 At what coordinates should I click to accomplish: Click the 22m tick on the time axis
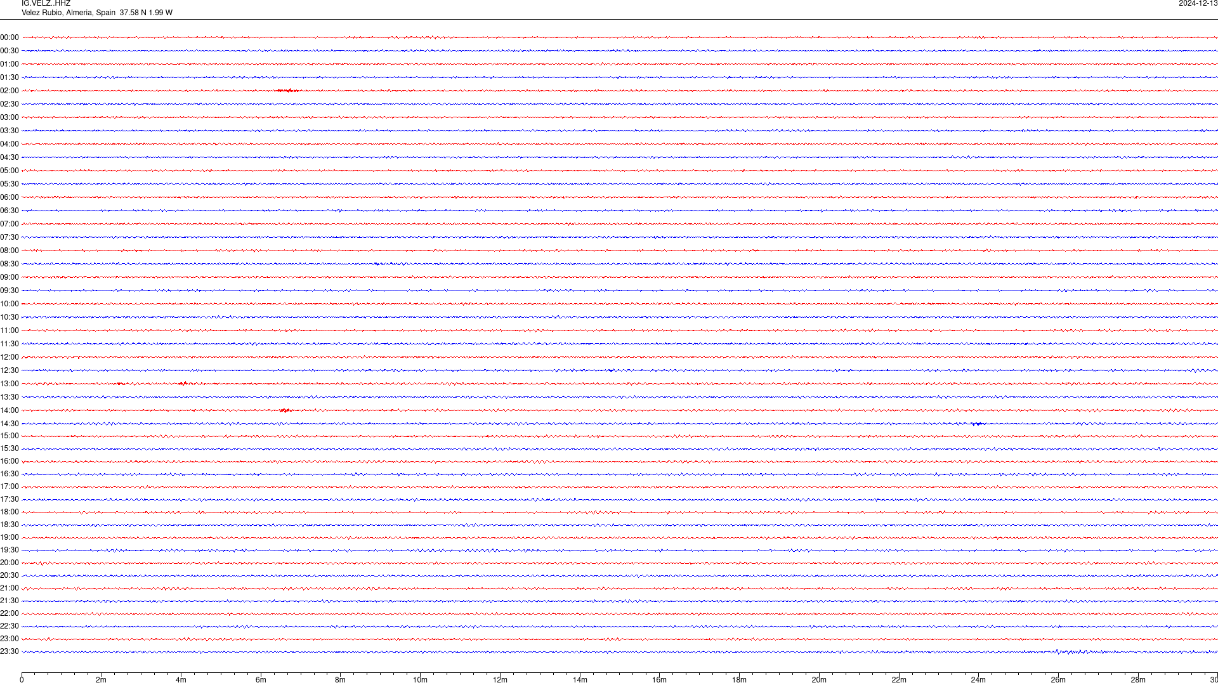click(x=899, y=680)
